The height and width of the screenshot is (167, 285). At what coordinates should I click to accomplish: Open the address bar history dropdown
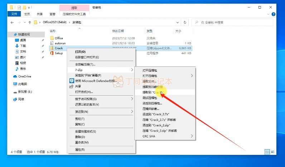177,22
